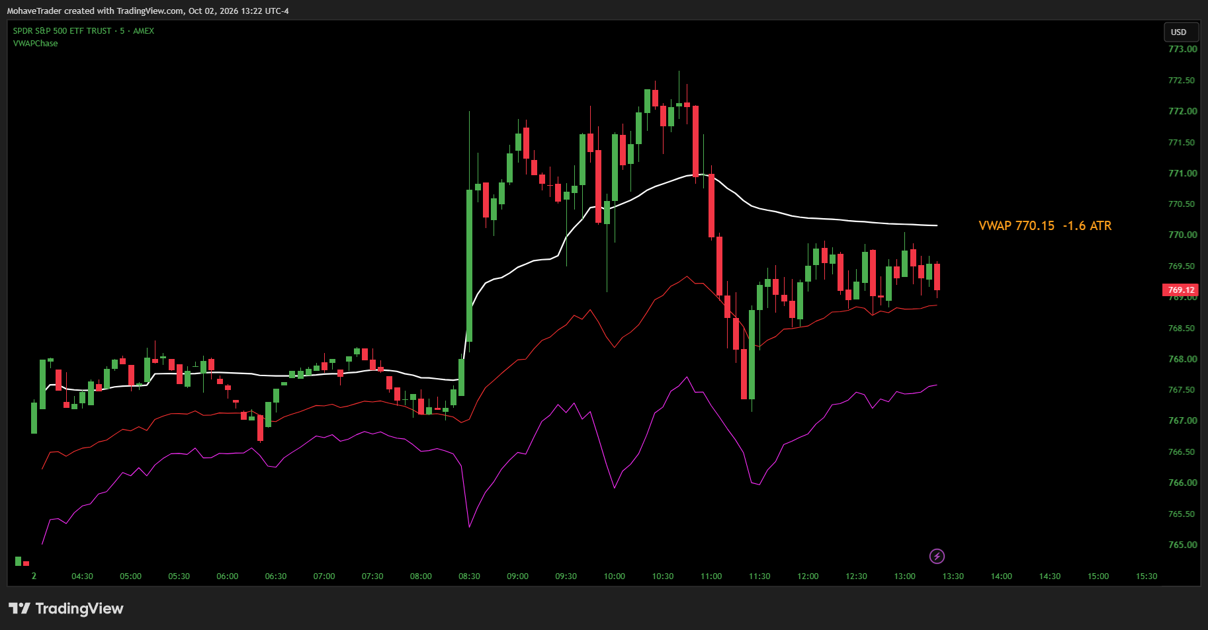
Task: Click the red 769.12 current price label
Action: point(1181,290)
